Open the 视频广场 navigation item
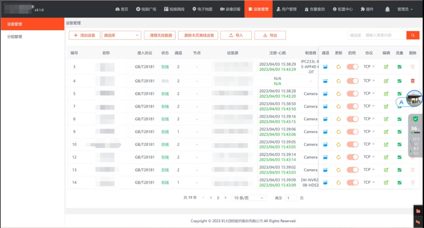This screenshot has width=424, height=228. (146, 9)
